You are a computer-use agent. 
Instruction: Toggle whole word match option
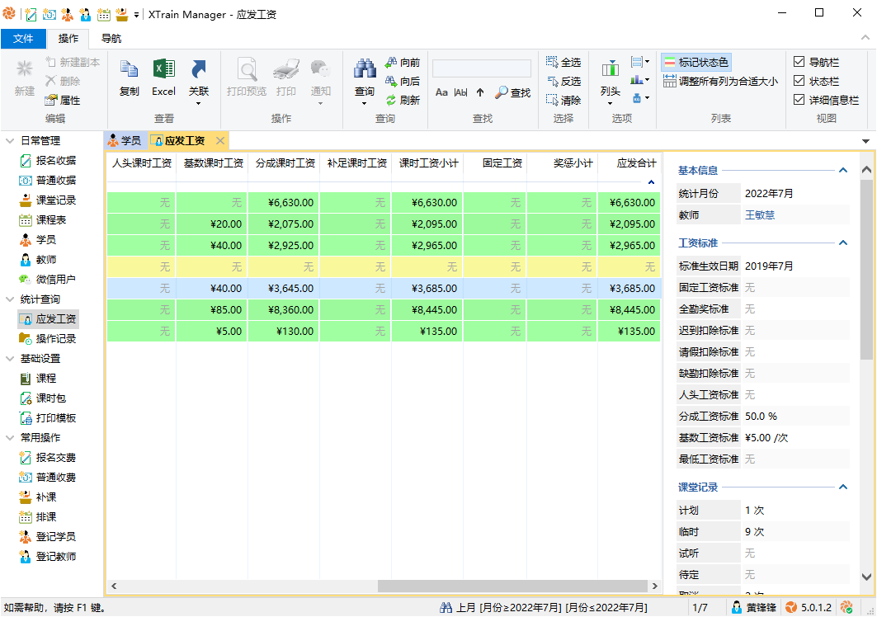click(461, 92)
